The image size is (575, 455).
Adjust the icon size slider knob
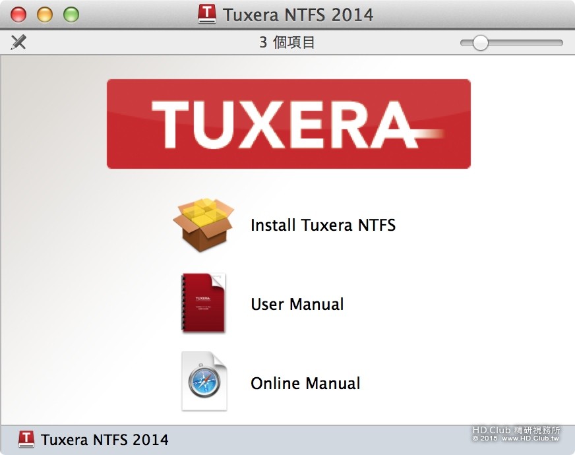(480, 43)
